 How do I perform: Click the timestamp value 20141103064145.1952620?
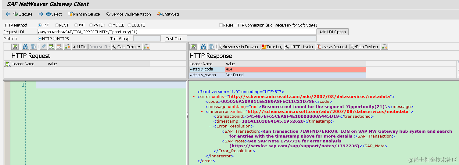(273, 121)
